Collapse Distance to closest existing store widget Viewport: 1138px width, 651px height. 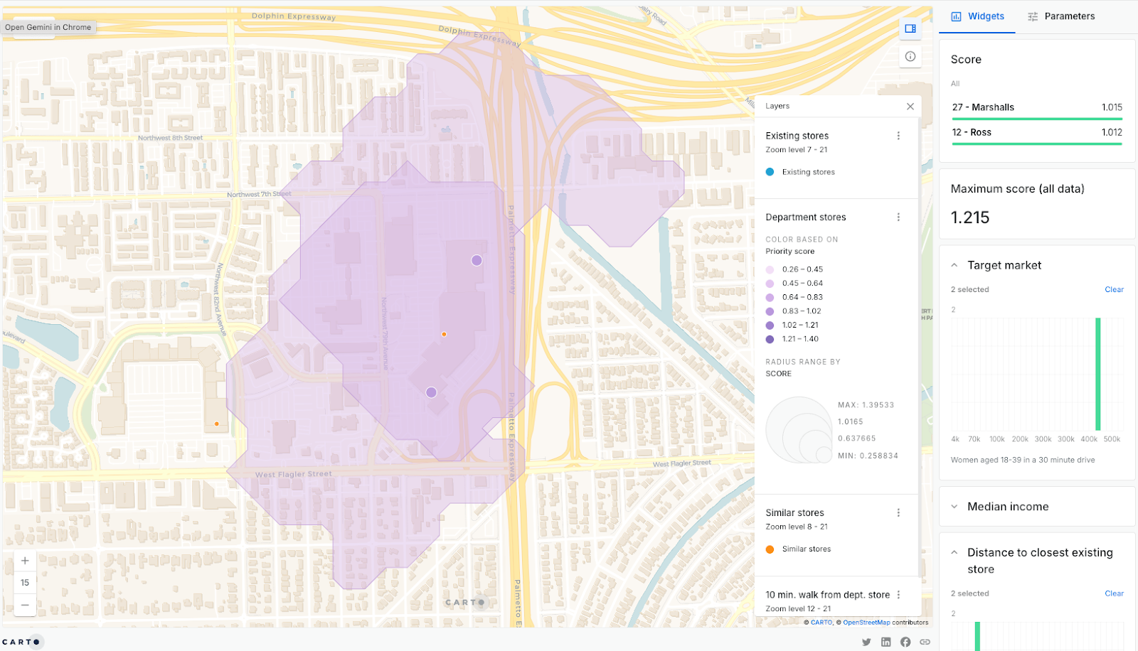954,553
